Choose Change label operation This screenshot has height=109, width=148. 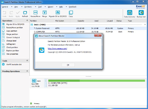9,41
